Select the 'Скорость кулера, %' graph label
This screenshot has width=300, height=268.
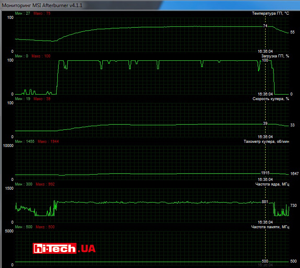[271, 99]
